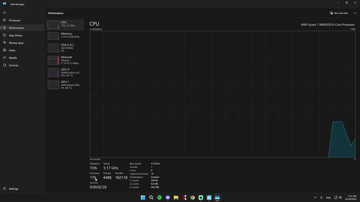Click the 182118 handles value

point(121,178)
